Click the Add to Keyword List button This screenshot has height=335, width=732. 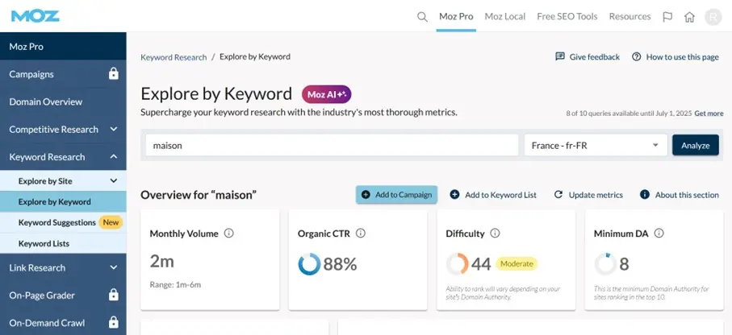point(493,195)
